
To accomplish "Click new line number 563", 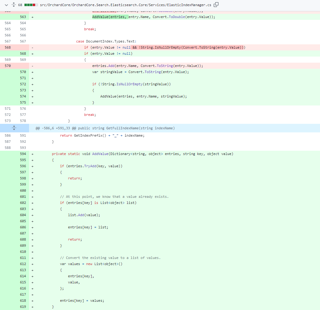I will [x=23, y=17].
